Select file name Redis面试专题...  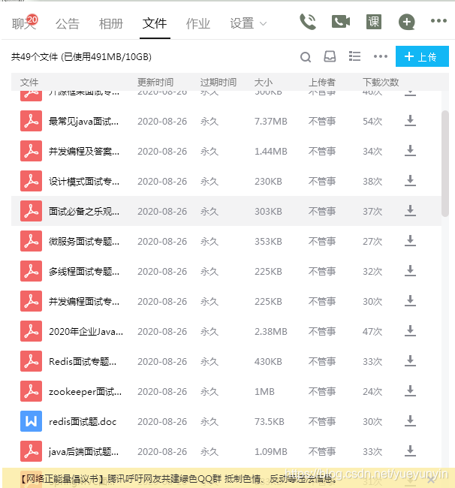coord(83,361)
